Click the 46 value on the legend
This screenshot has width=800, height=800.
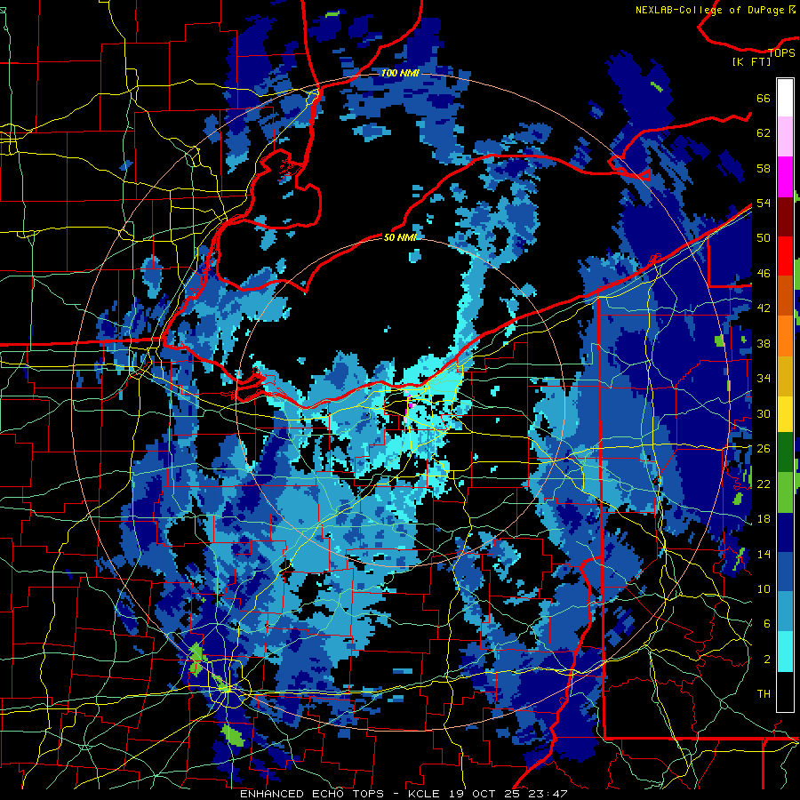[x=764, y=274]
